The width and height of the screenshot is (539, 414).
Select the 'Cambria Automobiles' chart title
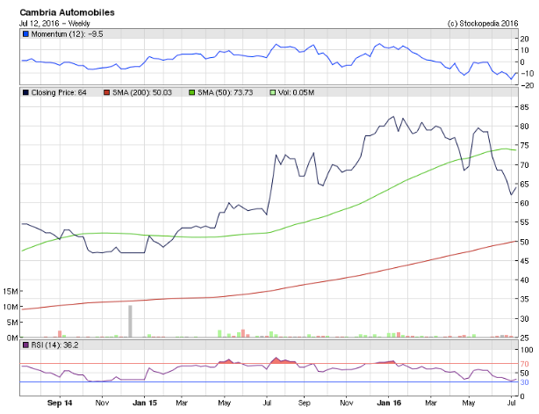[67, 12]
